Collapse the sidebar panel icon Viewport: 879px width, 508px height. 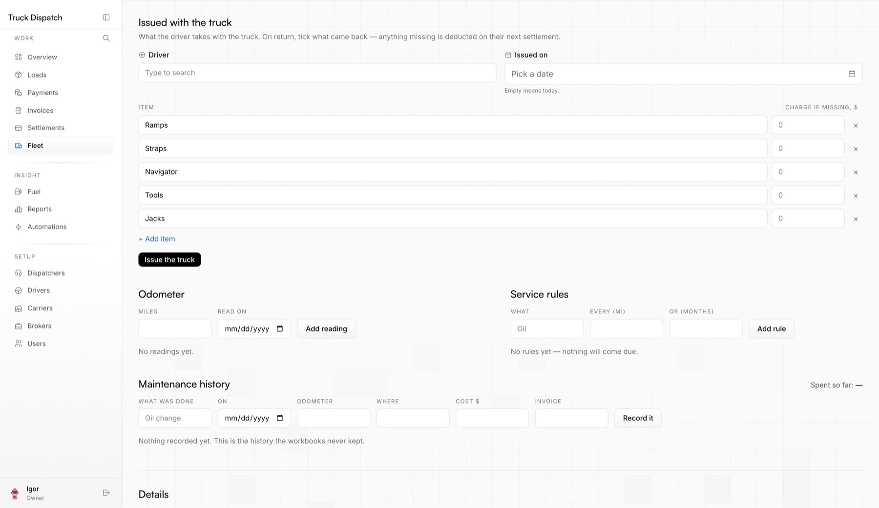[106, 18]
